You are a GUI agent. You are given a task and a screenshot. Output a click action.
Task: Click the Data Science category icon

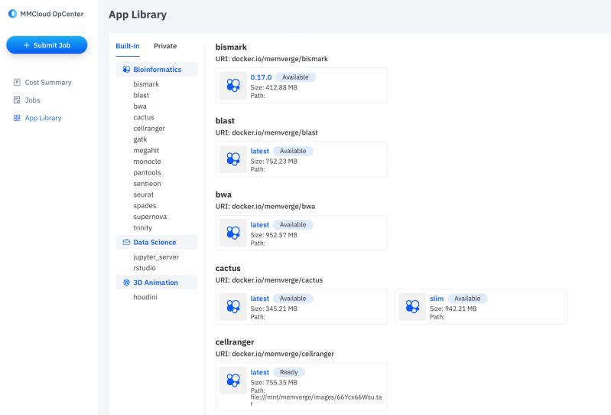[126, 242]
